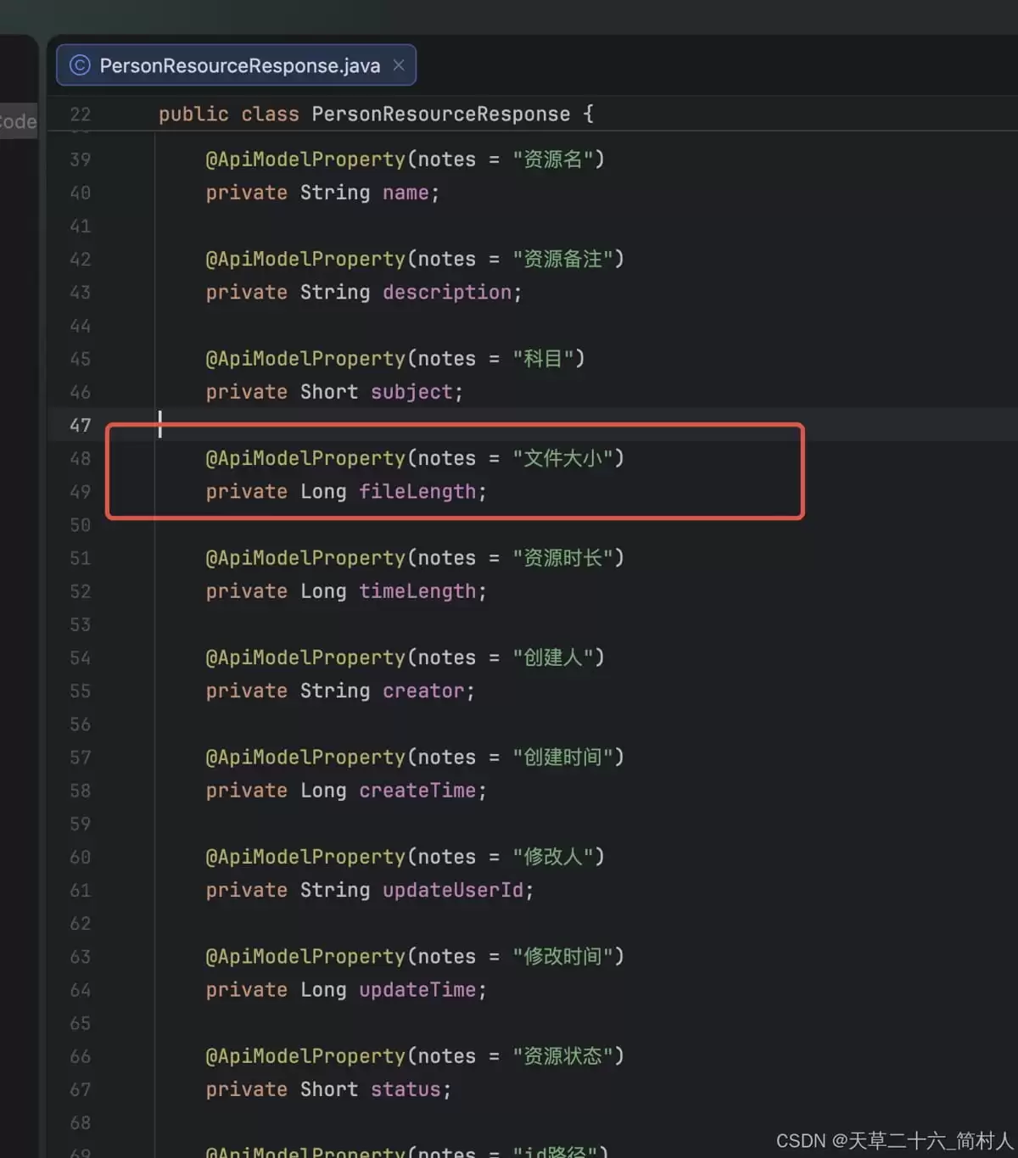Click line number 47 in the gutter
Image resolution: width=1018 pixels, height=1158 pixels.
tap(81, 425)
